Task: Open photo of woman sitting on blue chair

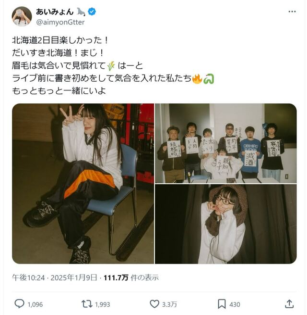Action: click(x=83, y=184)
